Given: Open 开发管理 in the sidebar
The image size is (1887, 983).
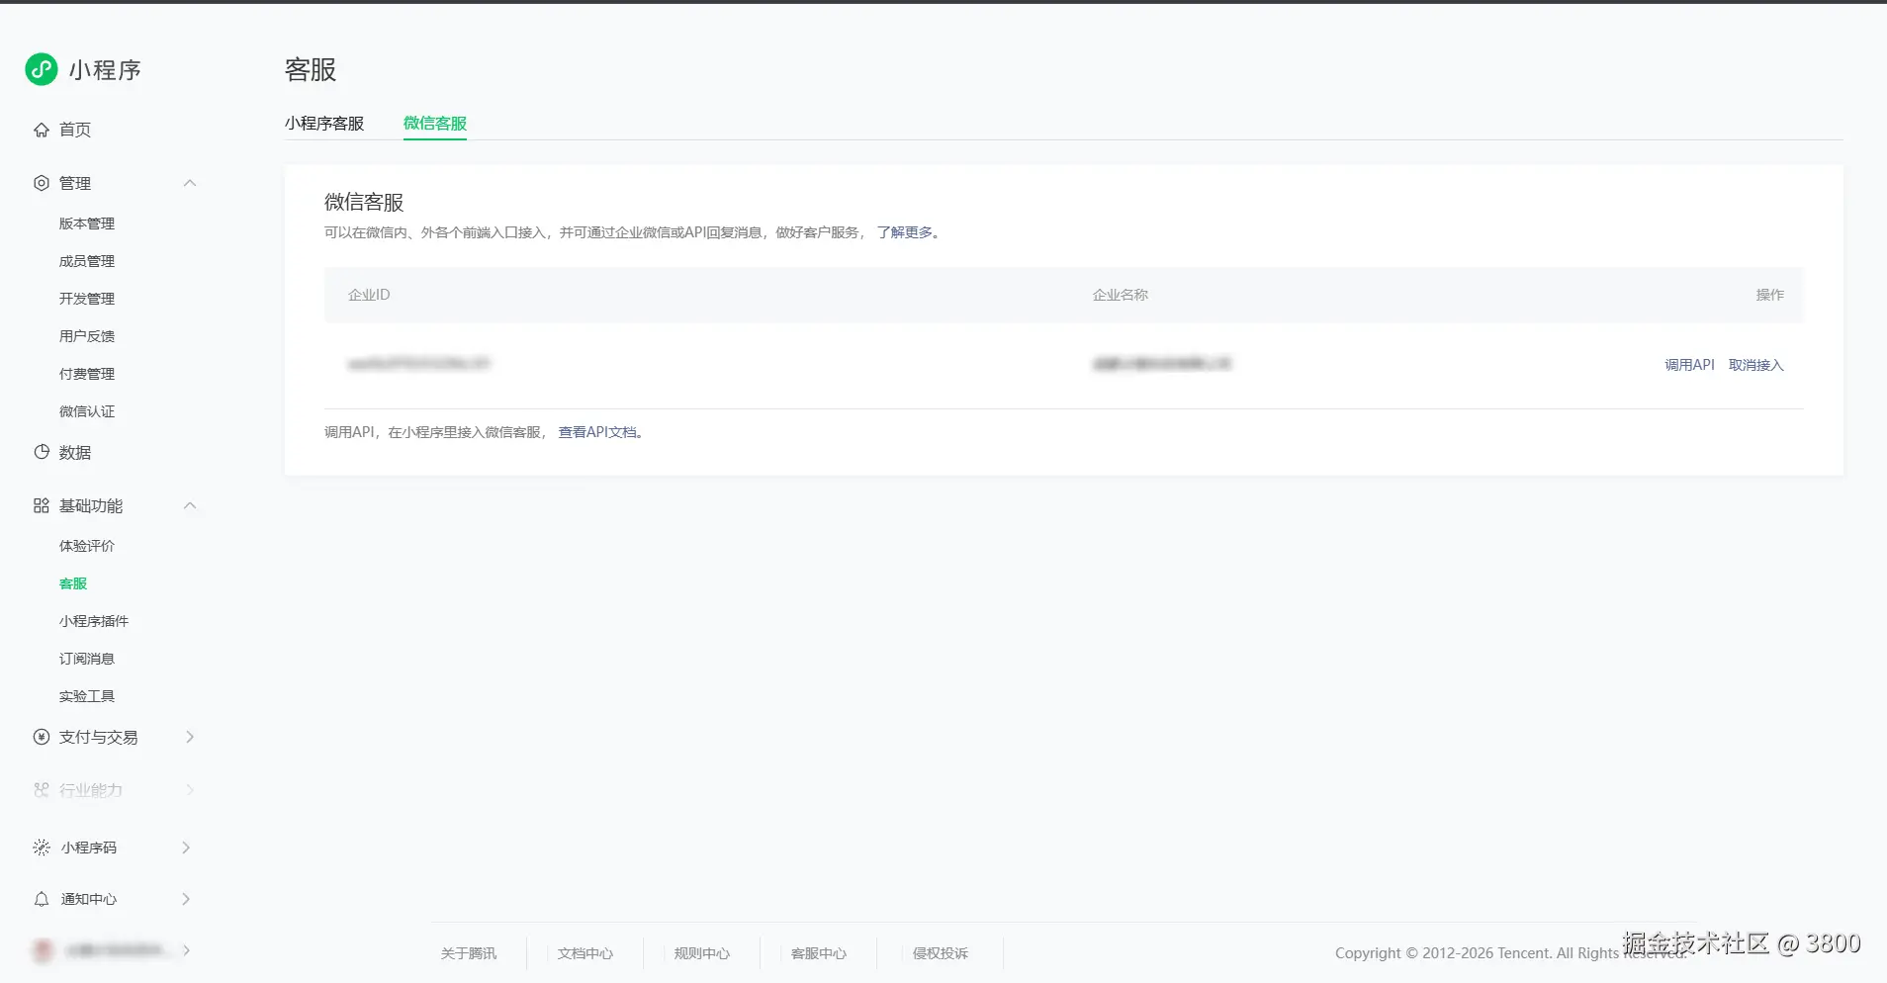Looking at the screenshot, I should [87, 299].
